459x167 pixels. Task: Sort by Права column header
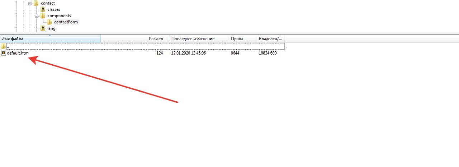point(243,39)
